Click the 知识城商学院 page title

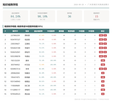point(10,5)
